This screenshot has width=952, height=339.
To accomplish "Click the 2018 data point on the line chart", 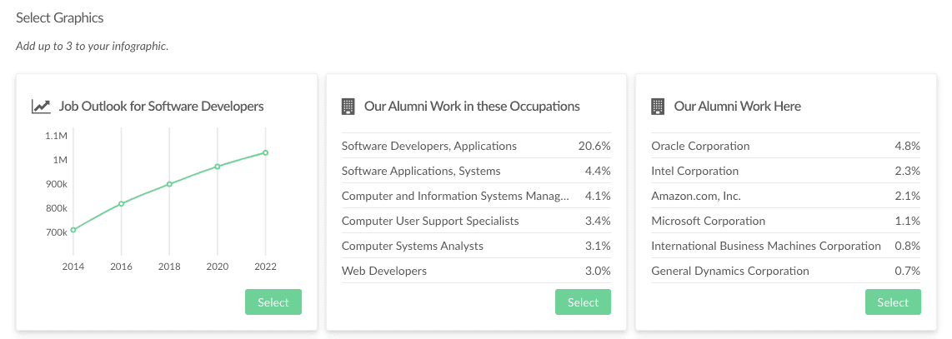I will click(x=169, y=184).
